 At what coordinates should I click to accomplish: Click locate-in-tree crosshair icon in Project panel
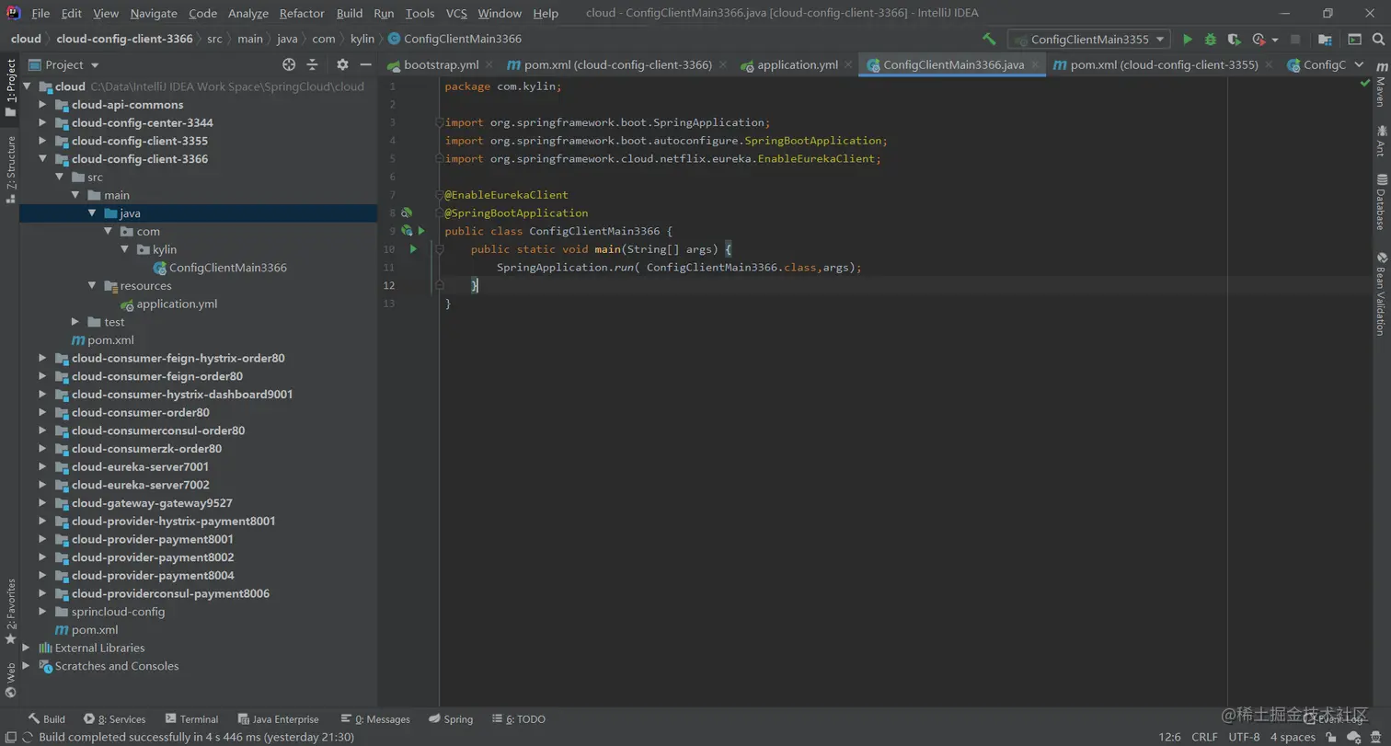tap(289, 64)
